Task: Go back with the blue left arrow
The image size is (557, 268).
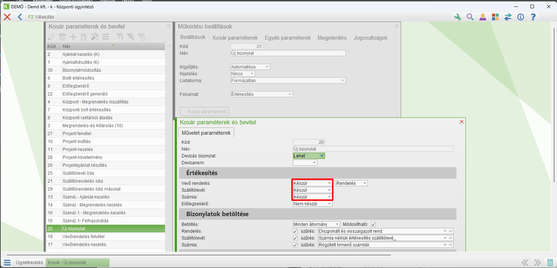Action: click(20, 17)
